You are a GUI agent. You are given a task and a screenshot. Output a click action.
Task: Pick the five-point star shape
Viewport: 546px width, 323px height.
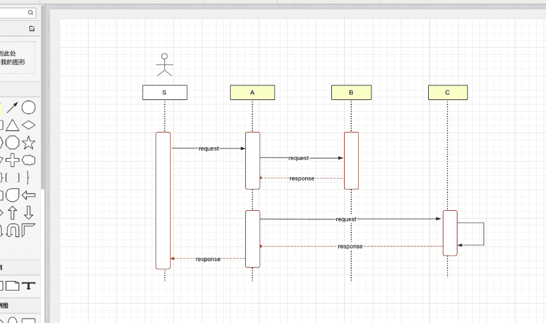click(x=29, y=142)
